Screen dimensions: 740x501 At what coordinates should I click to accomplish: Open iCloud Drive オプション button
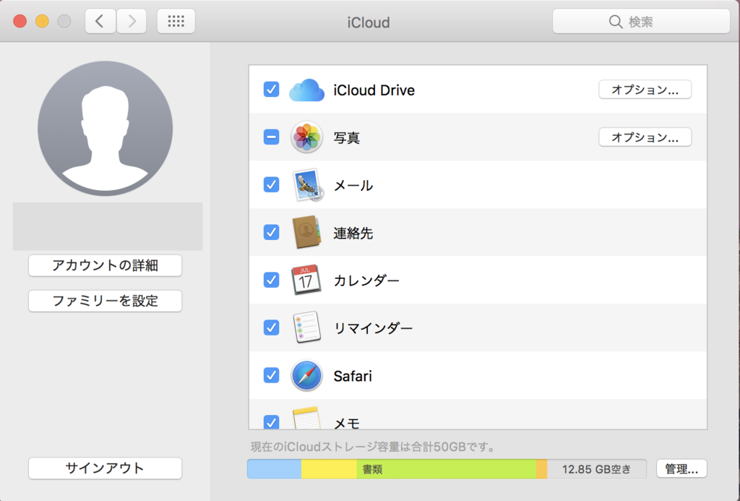click(x=645, y=90)
